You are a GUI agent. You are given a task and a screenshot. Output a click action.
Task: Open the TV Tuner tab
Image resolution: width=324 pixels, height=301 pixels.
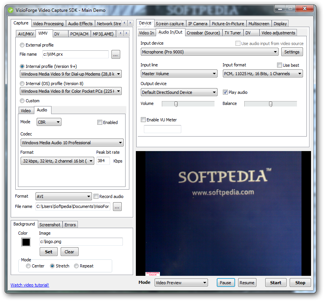[x=233, y=33]
